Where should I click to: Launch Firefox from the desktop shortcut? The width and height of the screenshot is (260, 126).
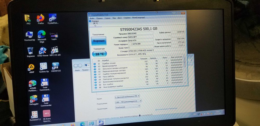click(x=41, y=19)
